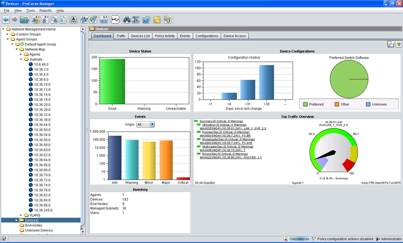This screenshot has height=243, width=403.
Task: Click the tree panel scroll-down arrow
Action: [83, 232]
